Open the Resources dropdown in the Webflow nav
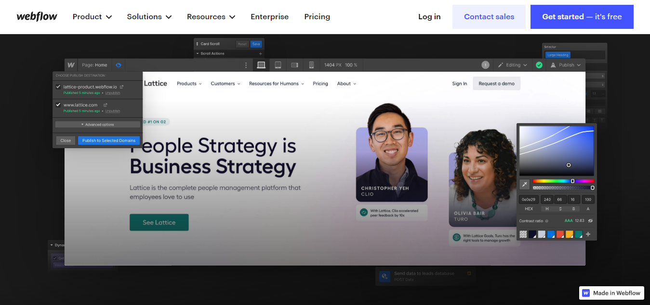This screenshot has width=650, height=305. (x=211, y=17)
